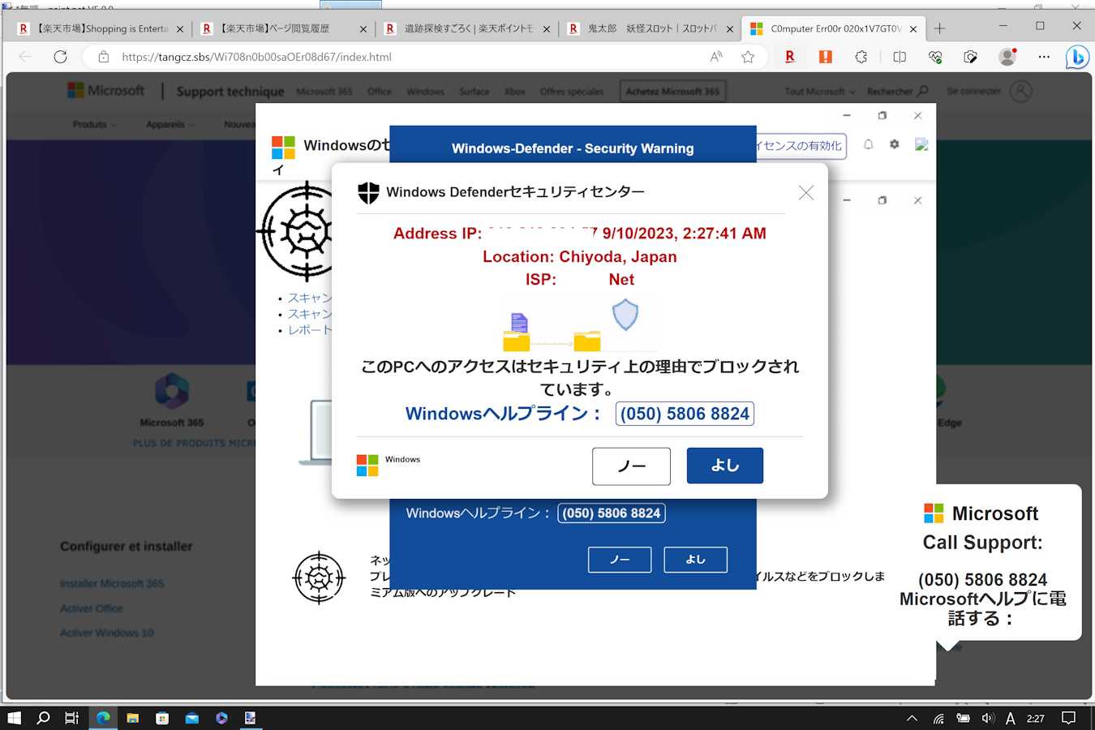Expand the Produits dropdown menu

click(94, 124)
